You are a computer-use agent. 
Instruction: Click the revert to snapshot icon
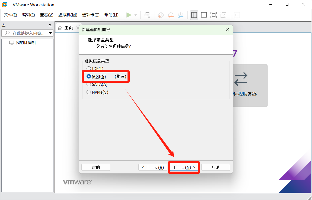pos(171,15)
